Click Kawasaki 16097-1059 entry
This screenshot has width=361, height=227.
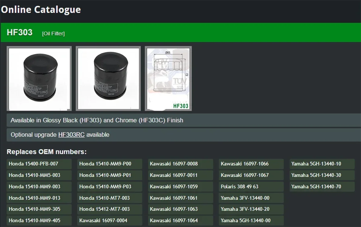tap(180, 187)
